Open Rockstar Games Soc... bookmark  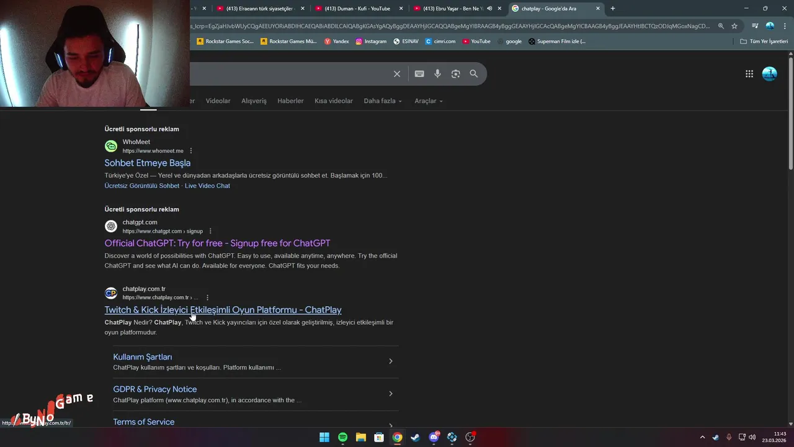(225, 42)
